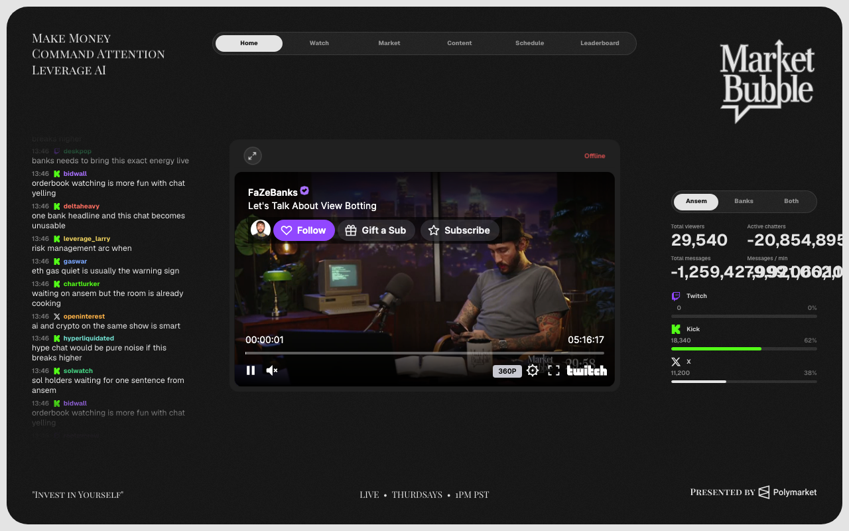Click the leverage_larry username in chat
This screenshot has height=531, width=849.
(87, 239)
